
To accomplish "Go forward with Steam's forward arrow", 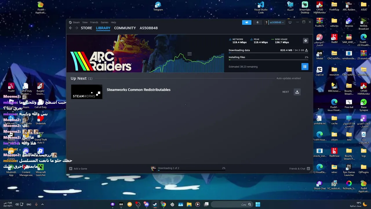I will [77, 28].
